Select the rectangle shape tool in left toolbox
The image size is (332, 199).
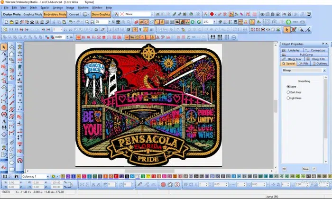point(12,170)
